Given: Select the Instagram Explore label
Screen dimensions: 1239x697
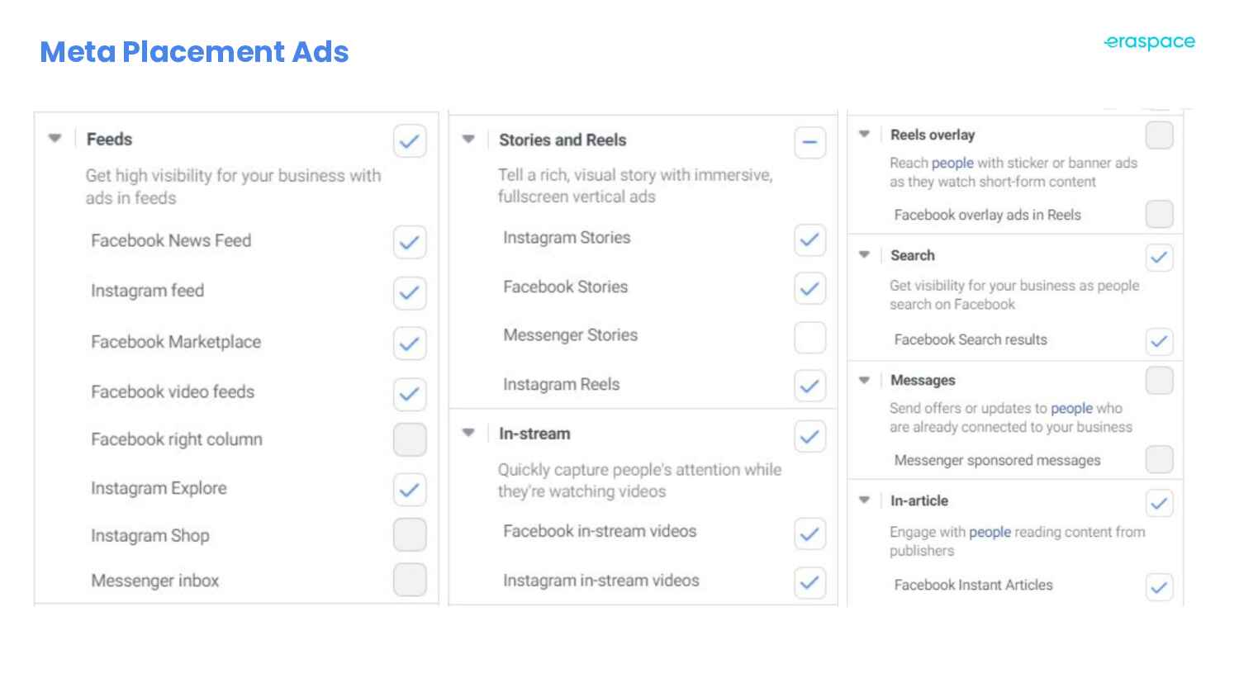Looking at the screenshot, I should tap(159, 488).
